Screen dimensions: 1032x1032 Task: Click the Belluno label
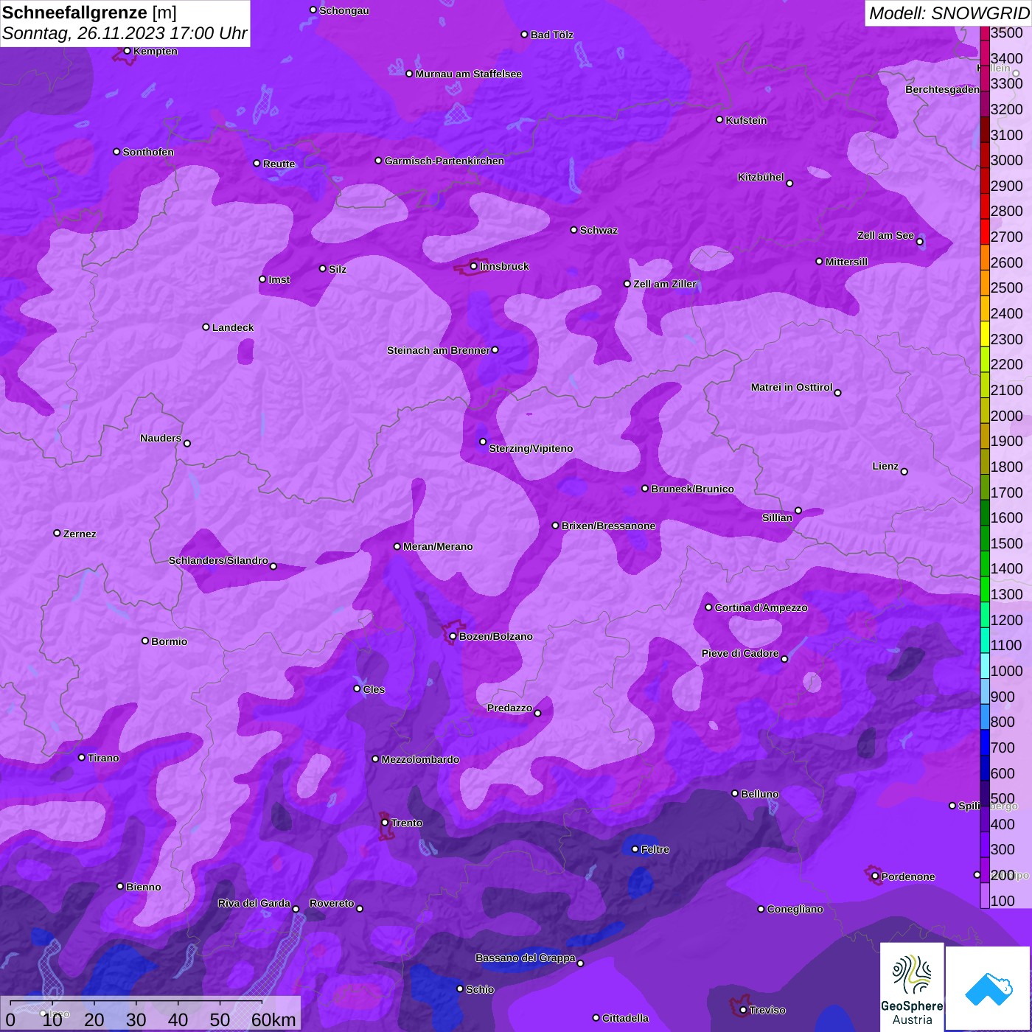click(759, 794)
